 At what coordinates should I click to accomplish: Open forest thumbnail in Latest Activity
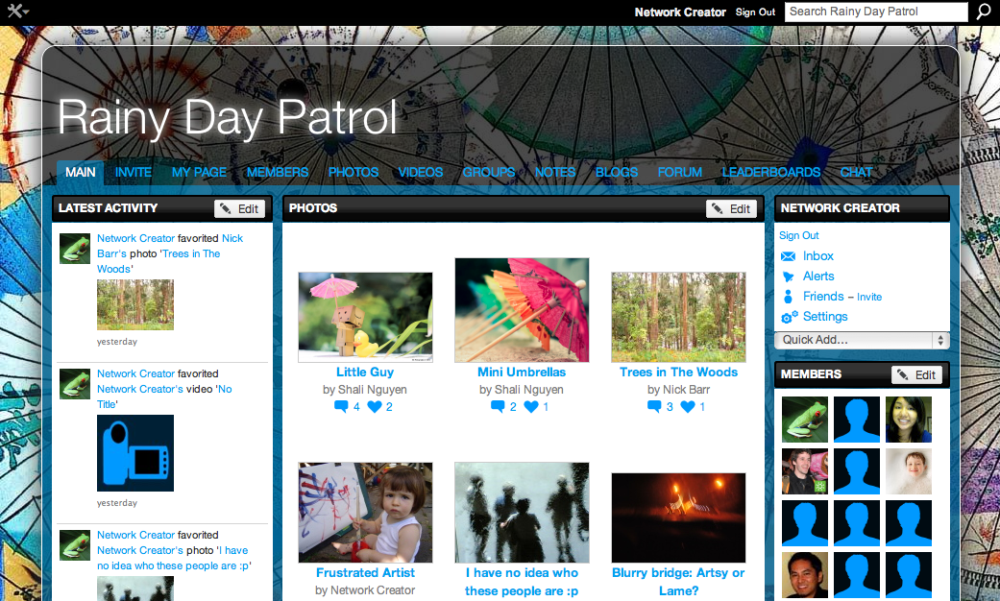(x=135, y=304)
